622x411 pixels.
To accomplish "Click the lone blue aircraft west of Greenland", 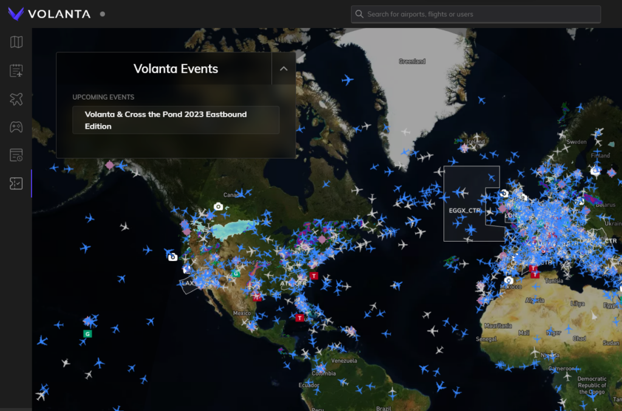I will [347, 80].
